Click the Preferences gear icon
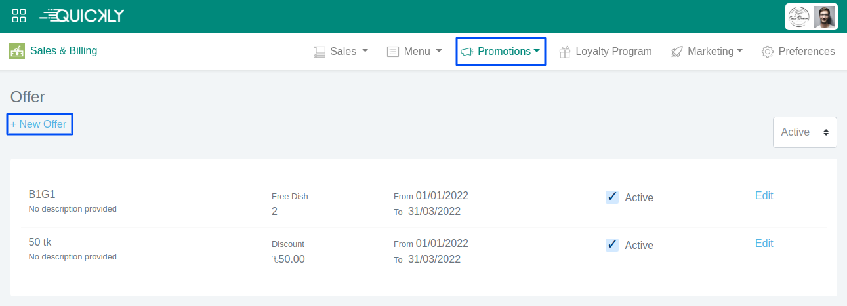 click(x=768, y=52)
